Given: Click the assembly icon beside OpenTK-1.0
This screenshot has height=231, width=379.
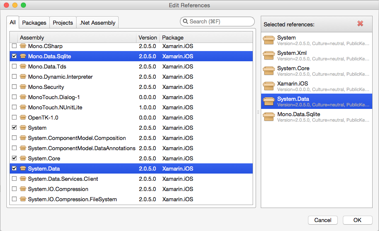Looking at the screenshot, I should (23, 117).
